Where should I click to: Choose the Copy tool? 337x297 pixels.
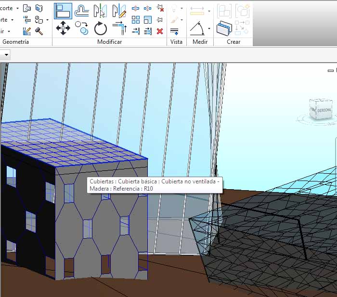[82, 28]
